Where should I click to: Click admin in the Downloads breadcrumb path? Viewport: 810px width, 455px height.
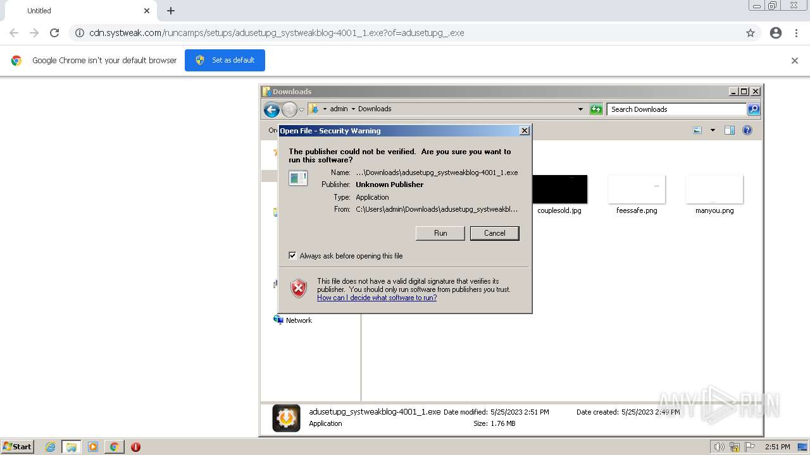click(x=339, y=109)
